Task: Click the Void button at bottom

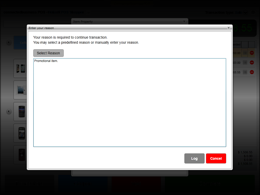Action: 136,184
